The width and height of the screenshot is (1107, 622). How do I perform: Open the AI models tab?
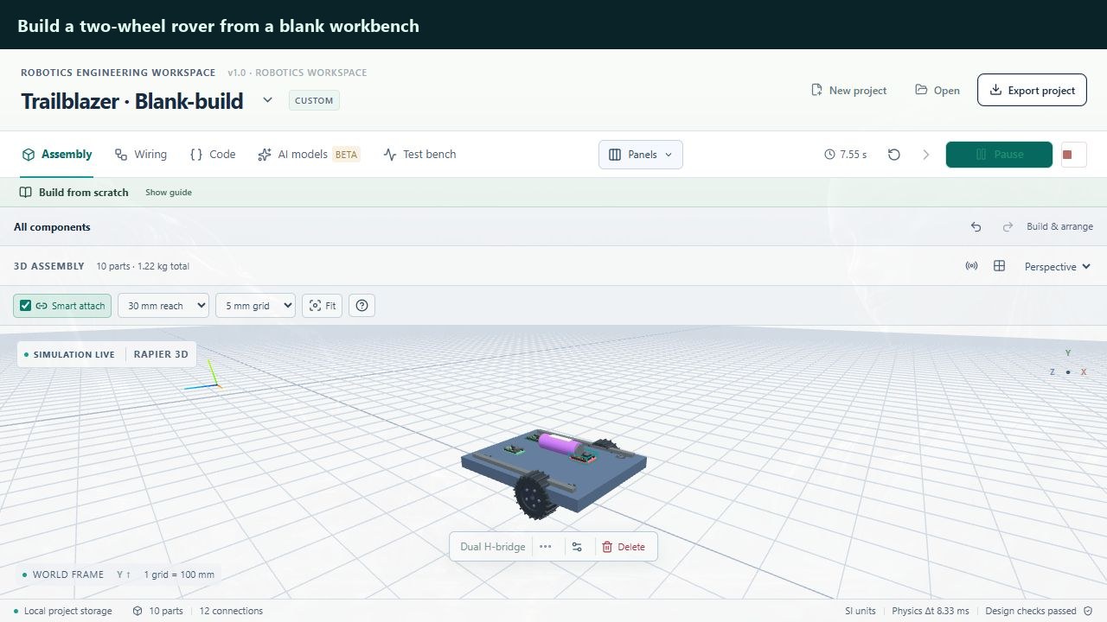(x=308, y=155)
